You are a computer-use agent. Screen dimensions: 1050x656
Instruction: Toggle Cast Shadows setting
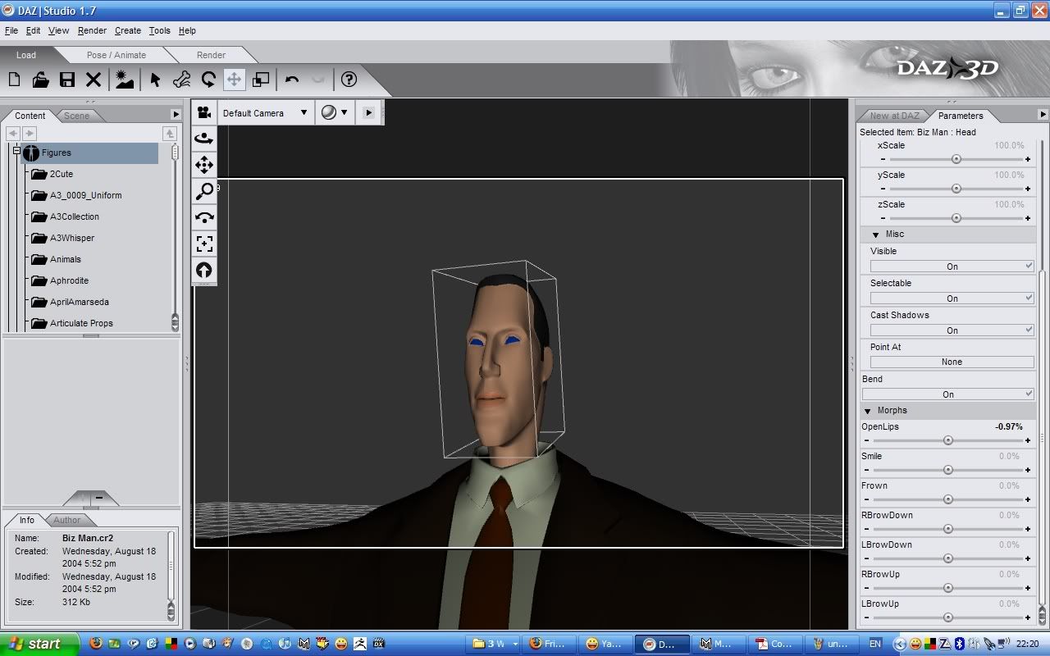click(952, 330)
